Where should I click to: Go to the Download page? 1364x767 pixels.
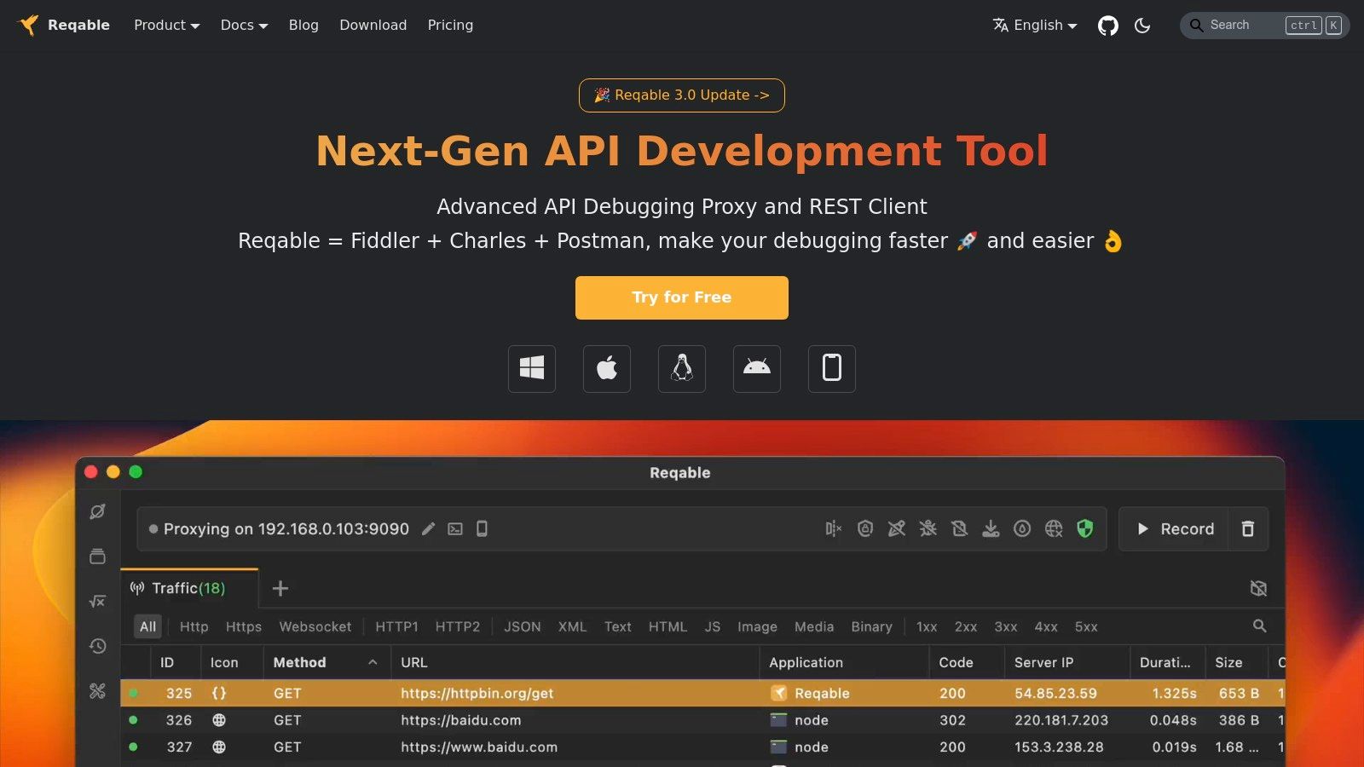[373, 26]
